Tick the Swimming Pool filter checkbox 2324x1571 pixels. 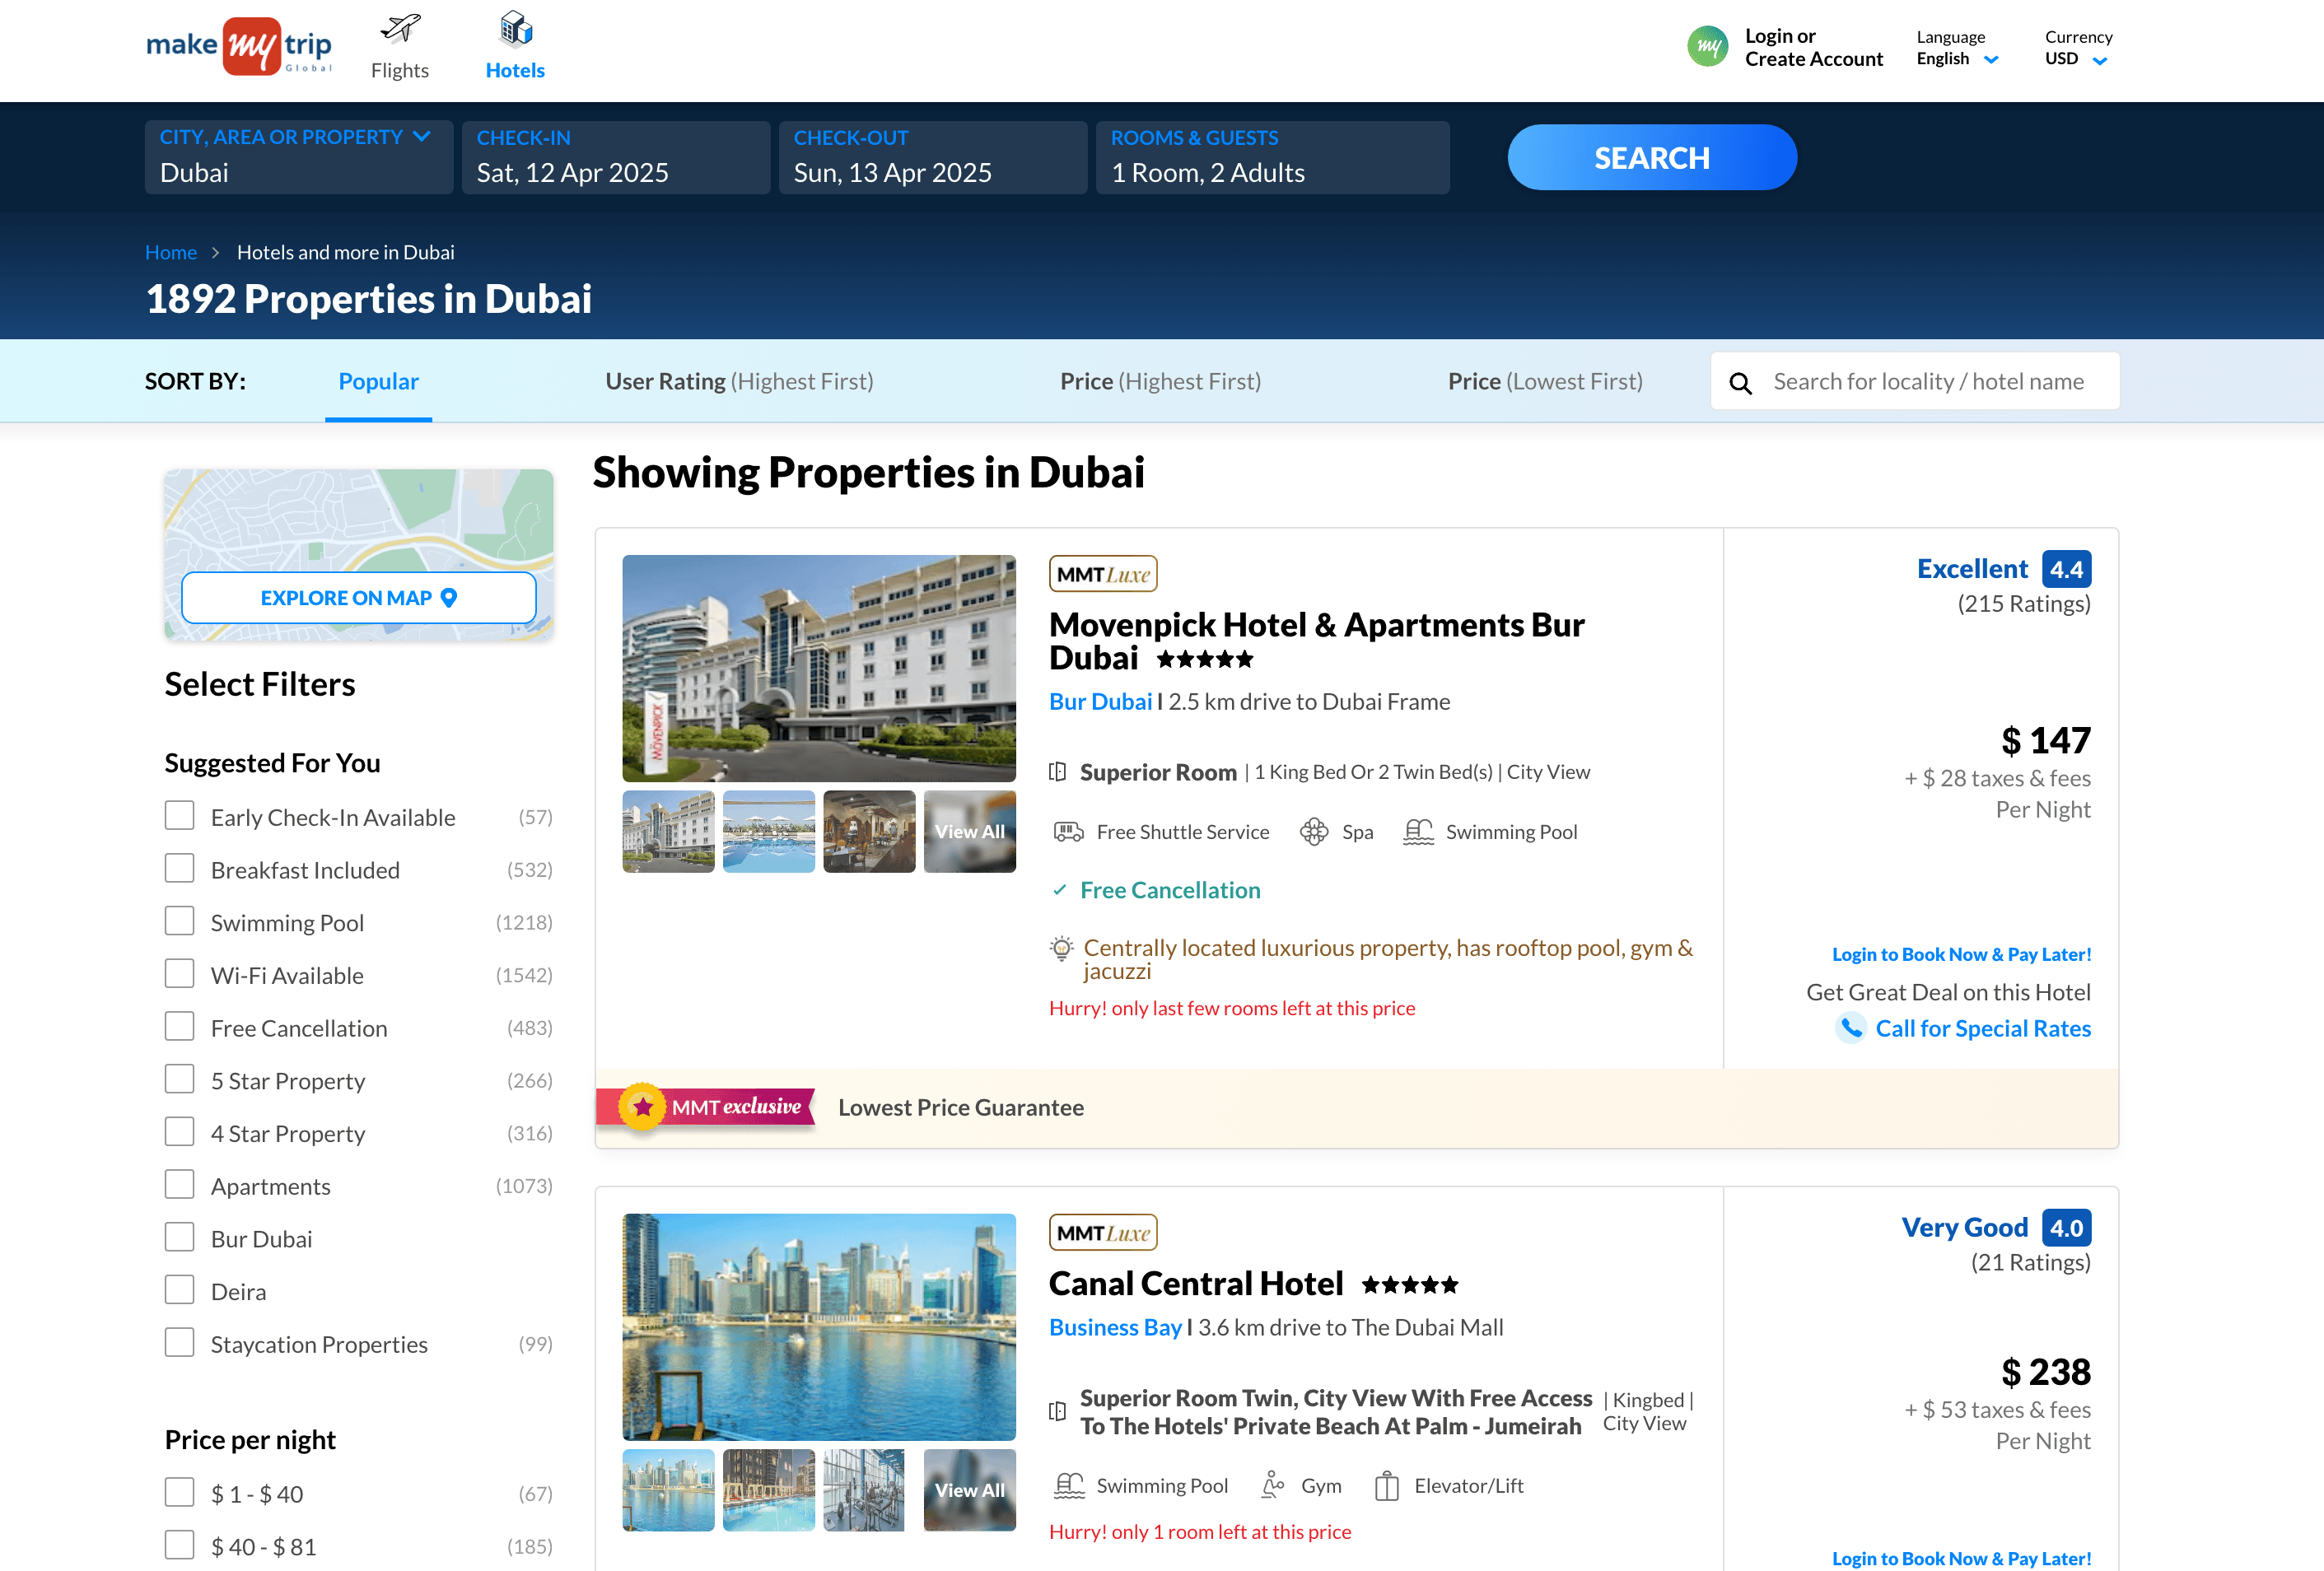click(x=180, y=921)
